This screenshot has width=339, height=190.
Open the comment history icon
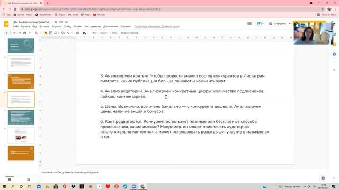pos(249,24)
